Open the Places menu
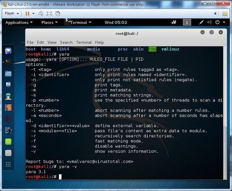This screenshot has height=191, width=232. click(x=49, y=23)
